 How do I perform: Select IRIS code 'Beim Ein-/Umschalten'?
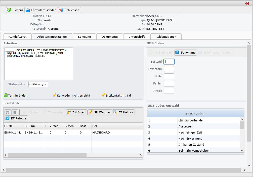[193, 150]
